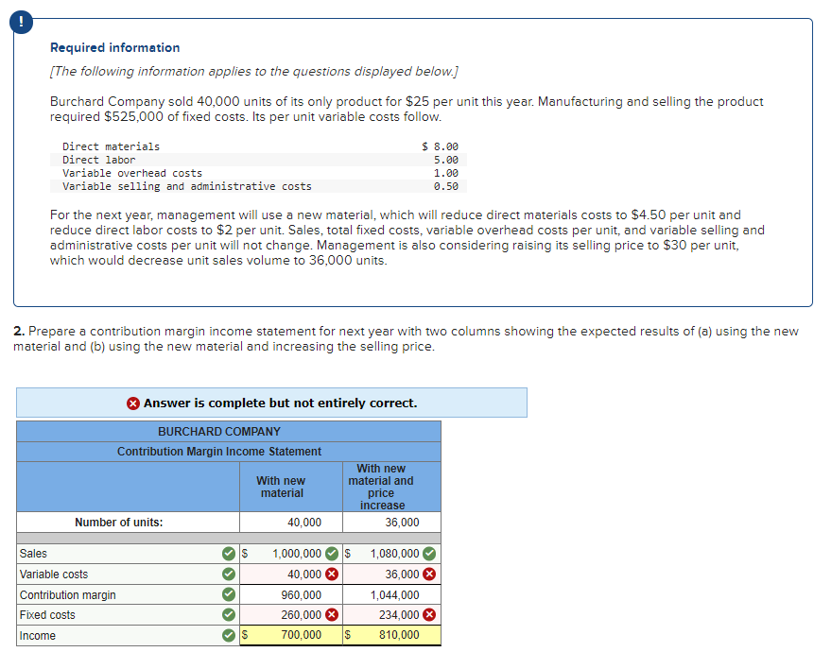The height and width of the screenshot is (652, 831).
Task: Click the 'Contribution margin' row label
Action: pos(67,595)
